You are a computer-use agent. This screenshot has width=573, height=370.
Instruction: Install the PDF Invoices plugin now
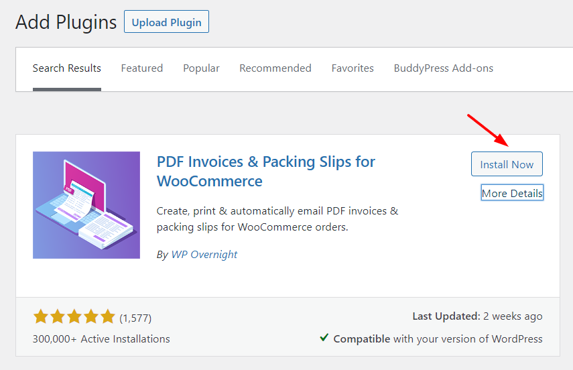pyautogui.click(x=507, y=164)
